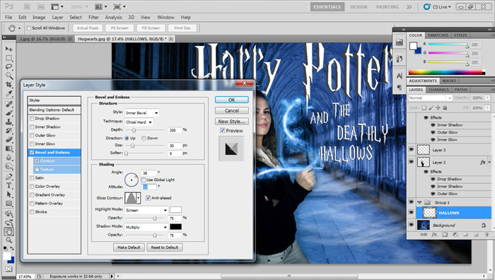Open the Paragraph panel icon

point(400,87)
